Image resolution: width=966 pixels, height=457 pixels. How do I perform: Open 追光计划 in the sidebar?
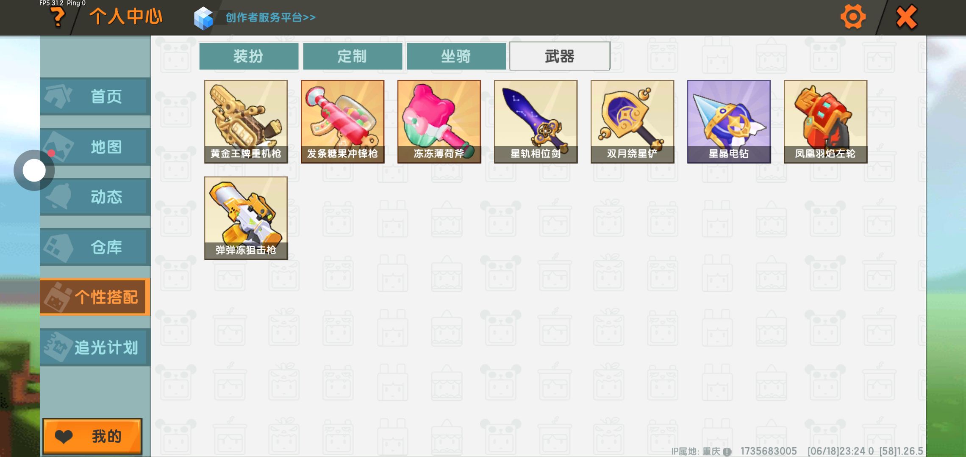pos(95,347)
